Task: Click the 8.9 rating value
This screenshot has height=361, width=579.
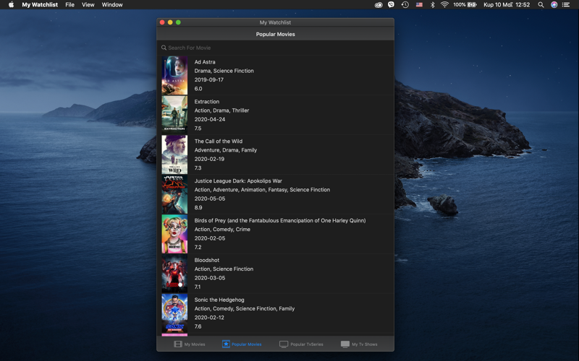Action: 198,207
